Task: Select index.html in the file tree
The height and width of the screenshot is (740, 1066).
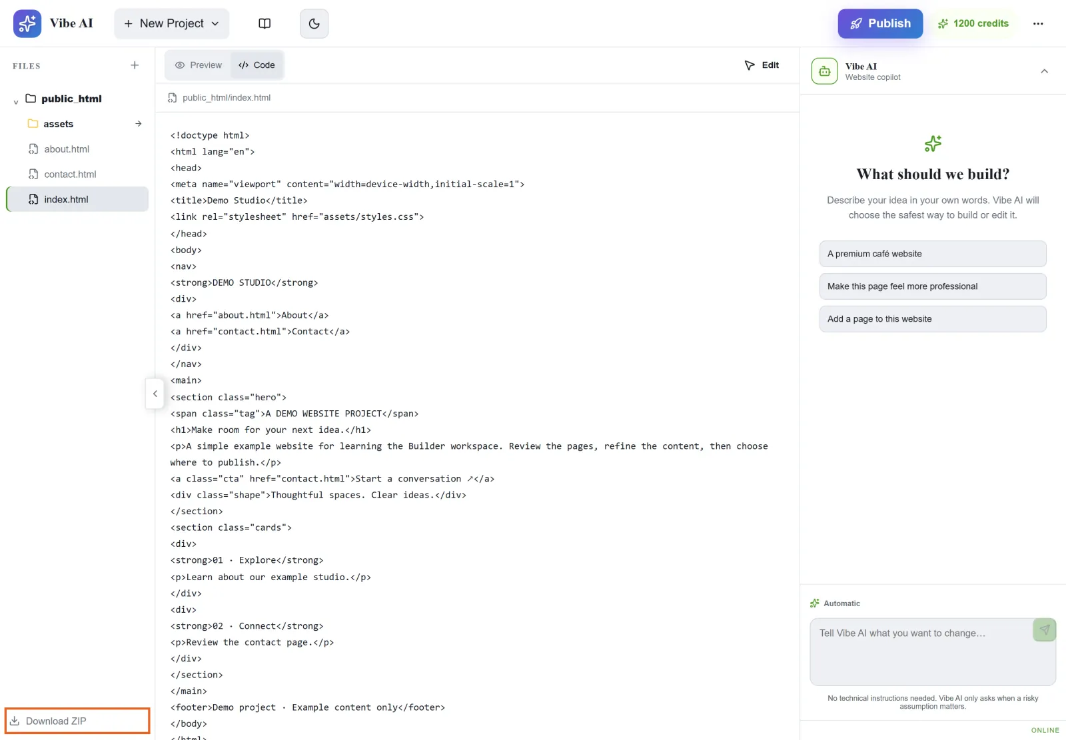Action: tap(77, 199)
